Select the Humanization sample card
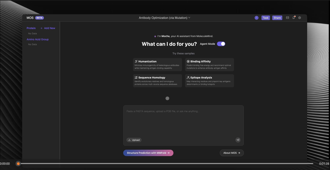The width and height of the screenshot is (330, 170). [157, 65]
